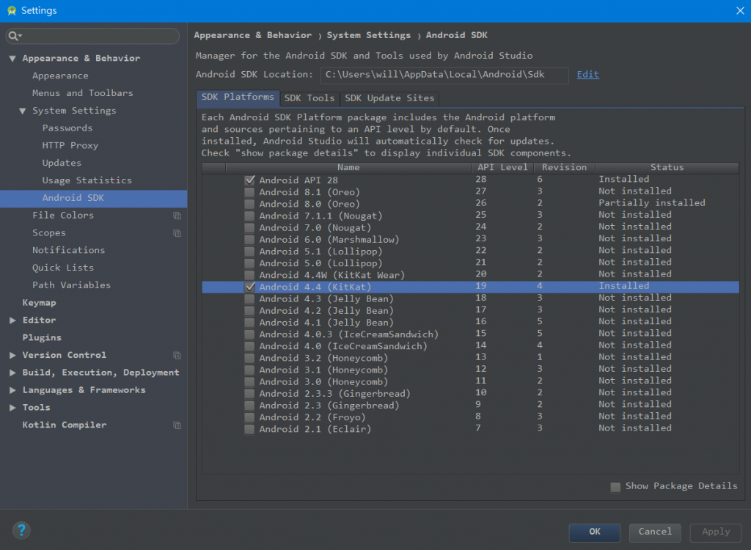Click the Android Studio logo in title bar
The height and width of the screenshot is (550, 751).
(x=12, y=10)
